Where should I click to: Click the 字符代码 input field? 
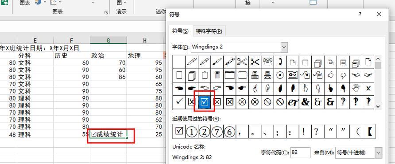point(300,153)
